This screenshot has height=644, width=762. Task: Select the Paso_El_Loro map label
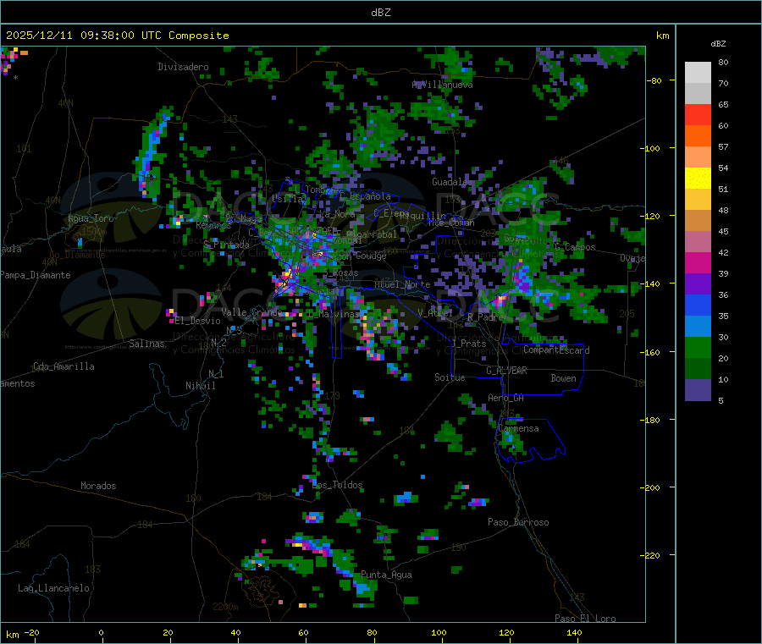pyautogui.click(x=585, y=619)
